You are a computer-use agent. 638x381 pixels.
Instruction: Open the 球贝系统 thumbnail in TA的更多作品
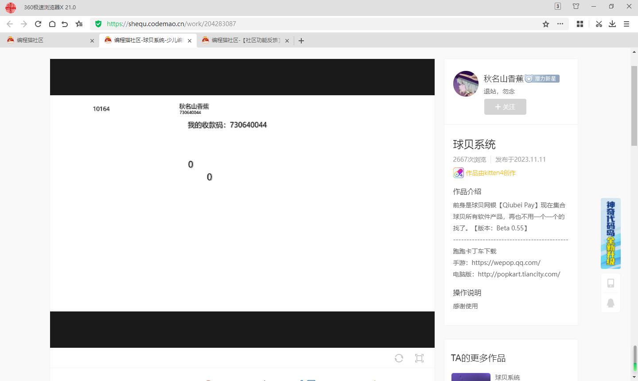click(471, 377)
